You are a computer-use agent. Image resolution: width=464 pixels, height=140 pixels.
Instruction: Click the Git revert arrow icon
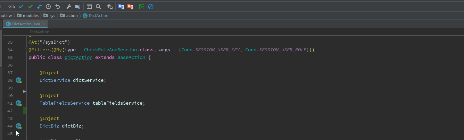pyautogui.click(x=57, y=7)
